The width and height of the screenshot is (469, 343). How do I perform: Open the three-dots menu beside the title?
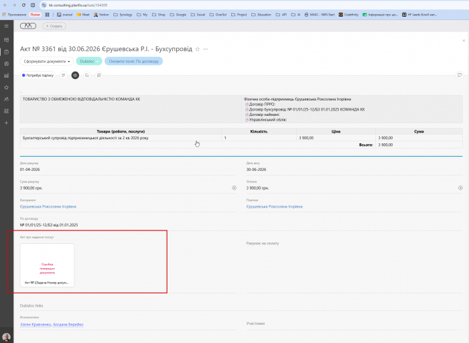[x=206, y=49]
